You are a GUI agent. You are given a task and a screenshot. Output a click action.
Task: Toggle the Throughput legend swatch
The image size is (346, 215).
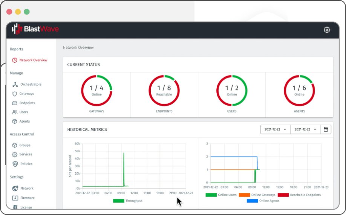(118, 201)
